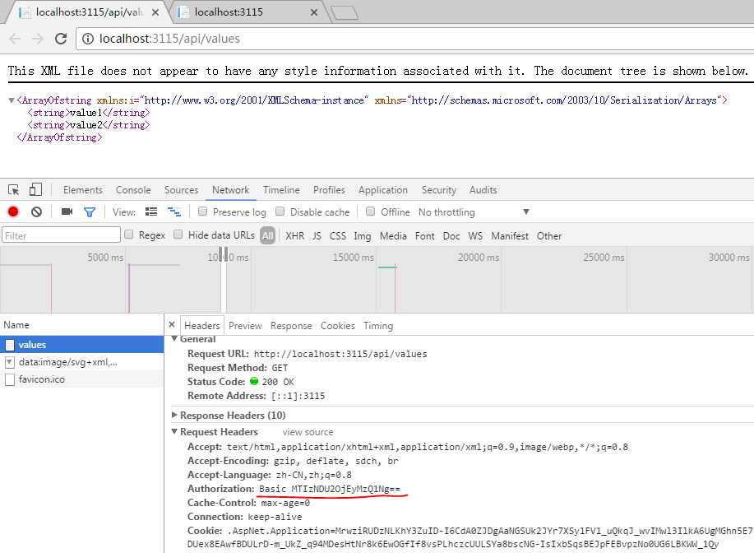This screenshot has height=553, width=754.
Task: Click the site info icon in address bar
Action: (x=87, y=39)
